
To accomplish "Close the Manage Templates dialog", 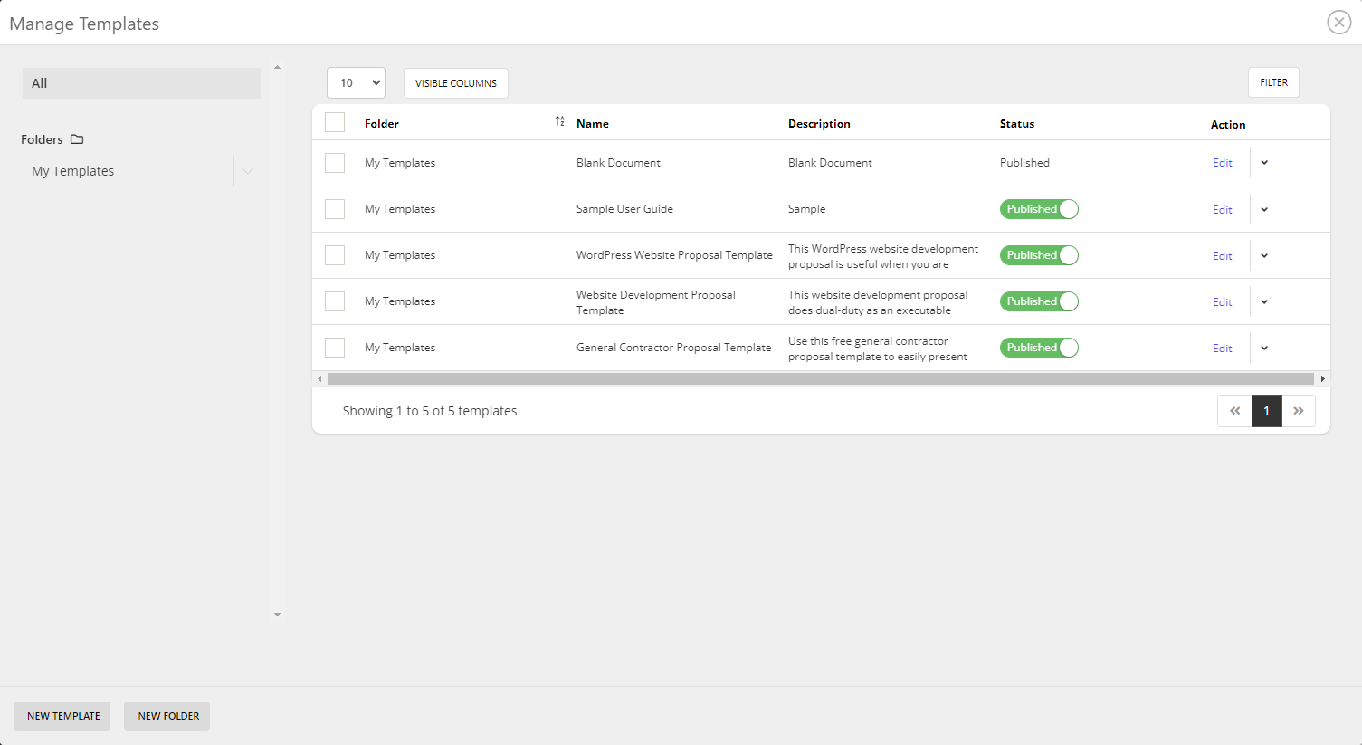I will [x=1338, y=22].
